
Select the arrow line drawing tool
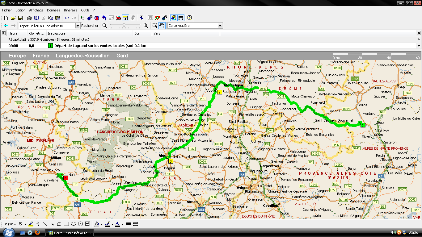pos(52,224)
